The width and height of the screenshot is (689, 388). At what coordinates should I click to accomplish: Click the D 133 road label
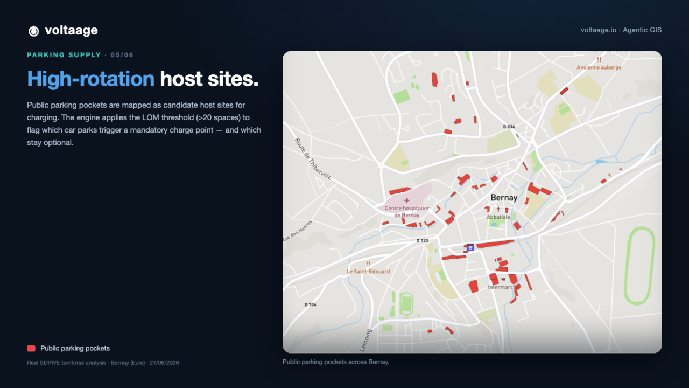[x=423, y=241]
